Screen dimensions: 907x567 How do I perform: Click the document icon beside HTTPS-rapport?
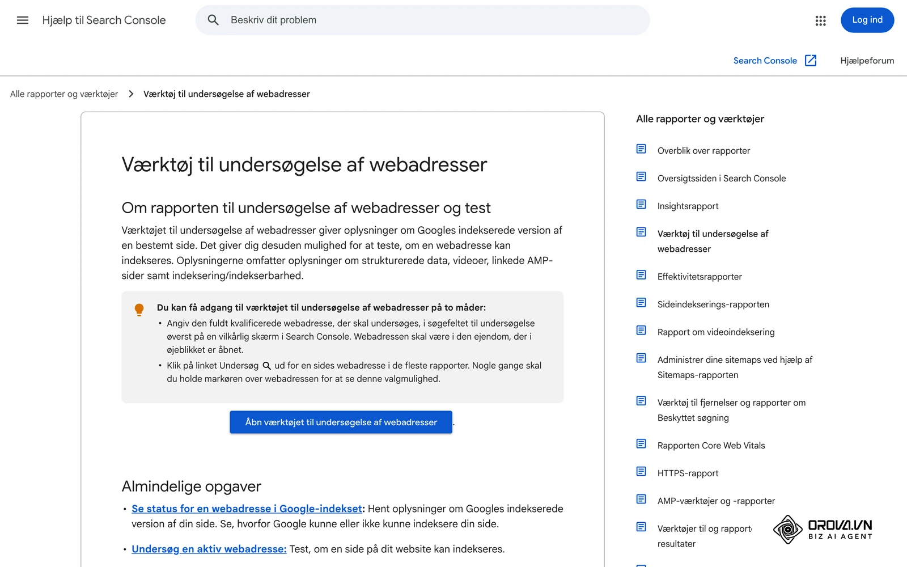point(641,472)
